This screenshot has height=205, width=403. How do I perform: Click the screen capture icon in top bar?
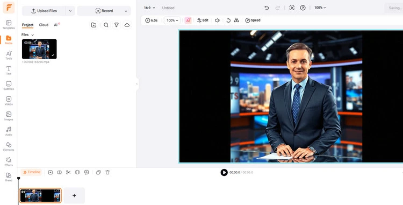292,8
